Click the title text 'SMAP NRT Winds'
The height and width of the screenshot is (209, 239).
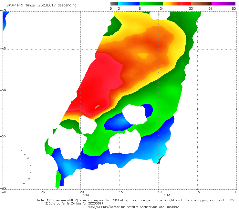tap(21, 5)
